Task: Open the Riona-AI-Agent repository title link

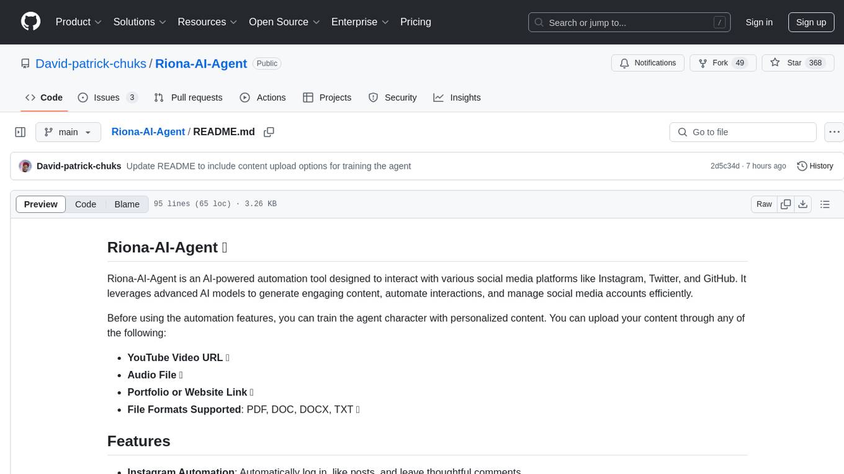Action: coord(201,63)
